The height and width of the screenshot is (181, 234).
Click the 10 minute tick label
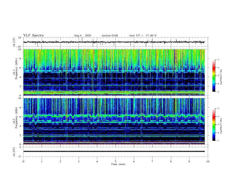[x=208, y=161]
